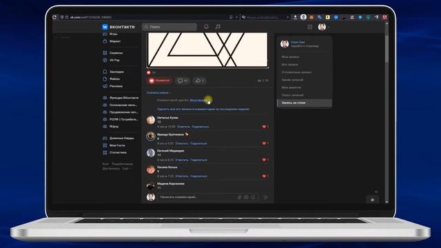Click the post image with black lines
The height and width of the screenshot is (248, 441).
[x=207, y=50]
